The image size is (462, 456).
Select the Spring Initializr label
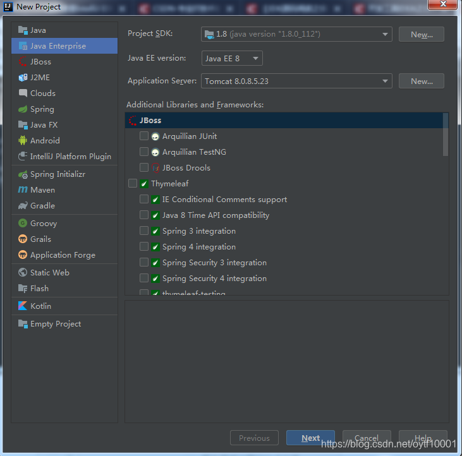click(58, 174)
